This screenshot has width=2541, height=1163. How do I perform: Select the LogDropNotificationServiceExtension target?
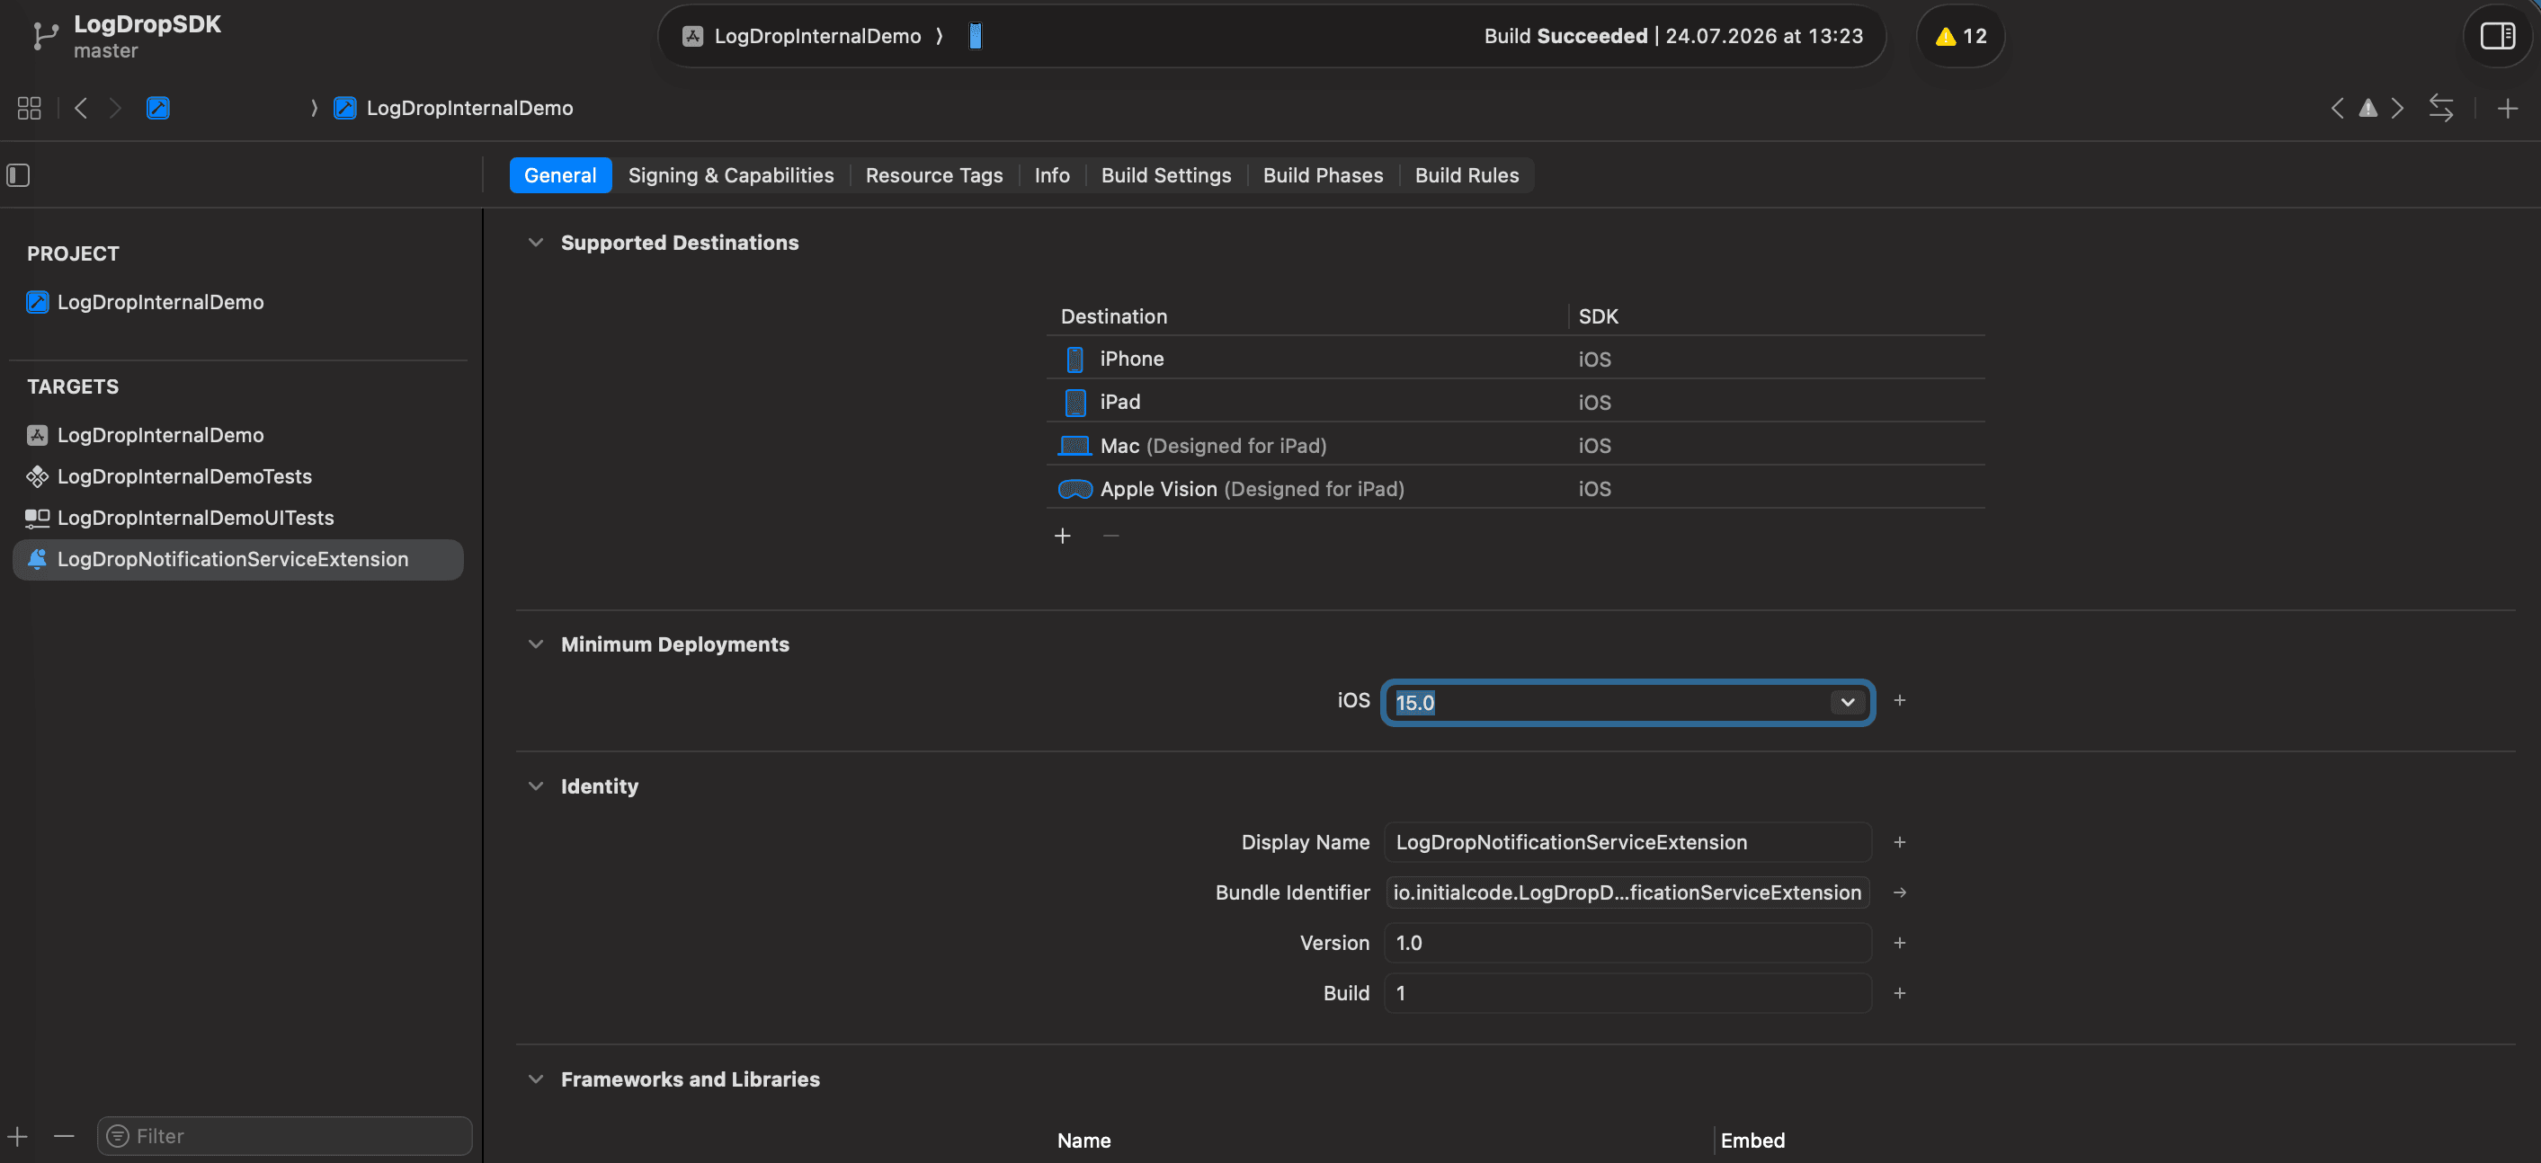pos(237,559)
